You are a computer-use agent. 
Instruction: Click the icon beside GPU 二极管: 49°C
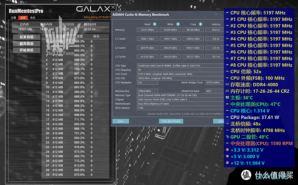(227, 136)
